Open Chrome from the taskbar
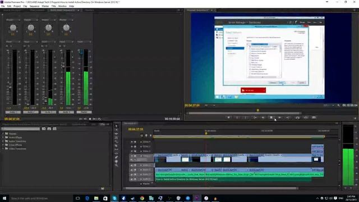This screenshot has height=202, width=359. point(142,198)
